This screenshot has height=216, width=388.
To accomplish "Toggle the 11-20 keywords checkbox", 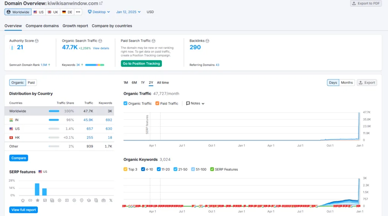I will pyautogui.click(x=159, y=169).
